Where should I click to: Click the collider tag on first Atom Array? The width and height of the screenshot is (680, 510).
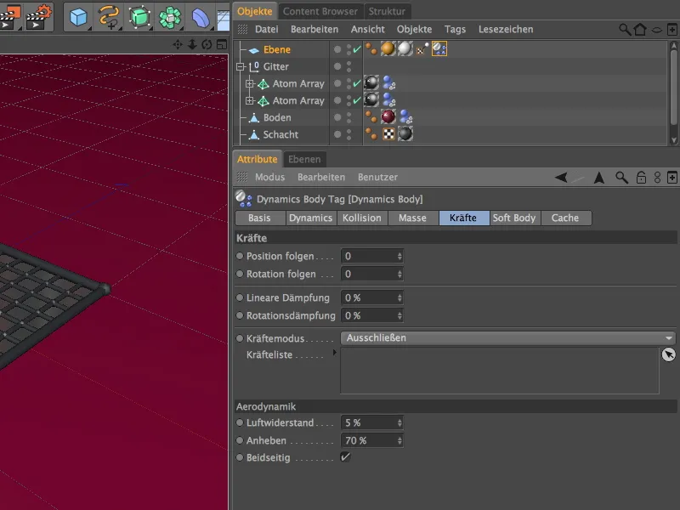[x=389, y=82]
